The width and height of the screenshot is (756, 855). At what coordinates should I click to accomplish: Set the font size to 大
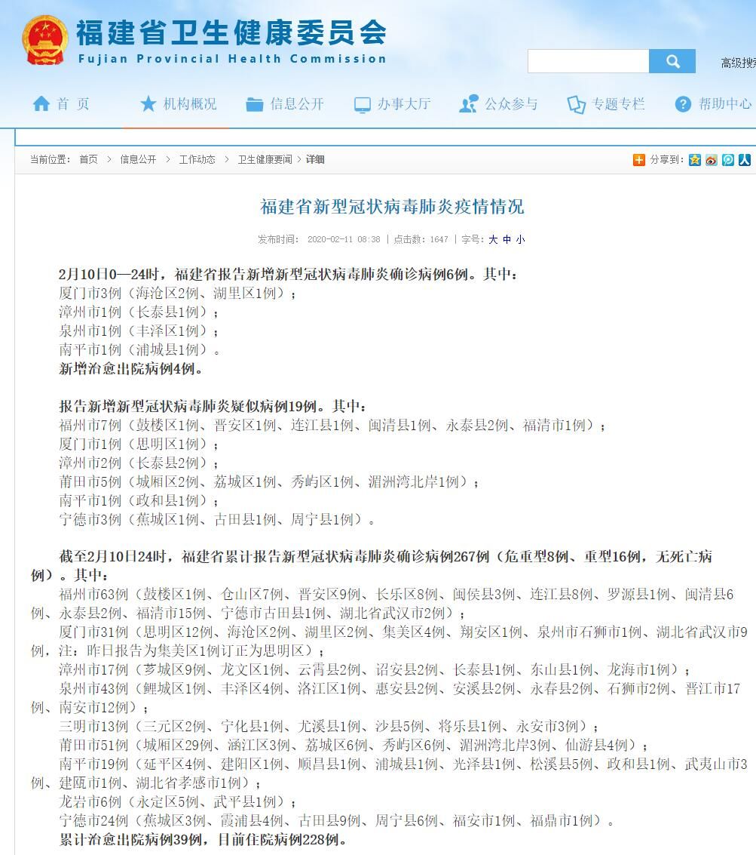(x=493, y=239)
